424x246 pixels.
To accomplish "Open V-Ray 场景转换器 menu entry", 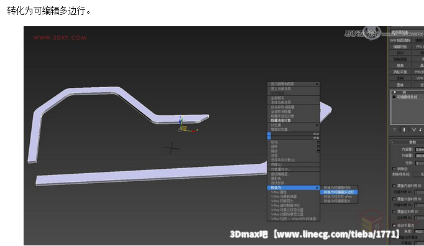I will pyautogui.click(x=293, y=196).
